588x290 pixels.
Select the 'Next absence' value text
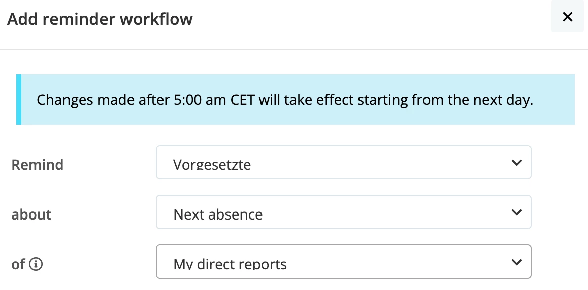pos(218,214)
